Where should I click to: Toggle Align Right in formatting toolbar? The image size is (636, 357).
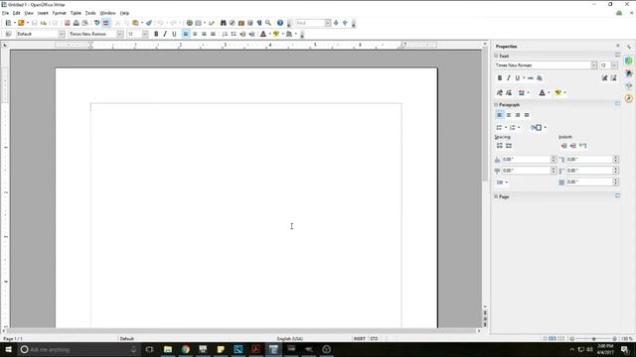[x=204, y=34]
